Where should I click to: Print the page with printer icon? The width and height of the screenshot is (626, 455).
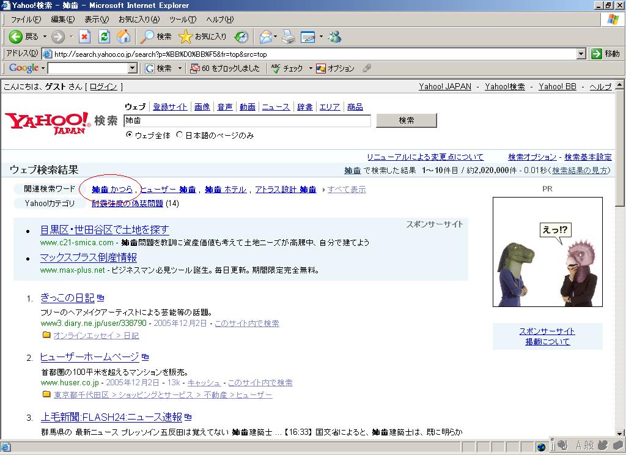click(x=289, y=37)
